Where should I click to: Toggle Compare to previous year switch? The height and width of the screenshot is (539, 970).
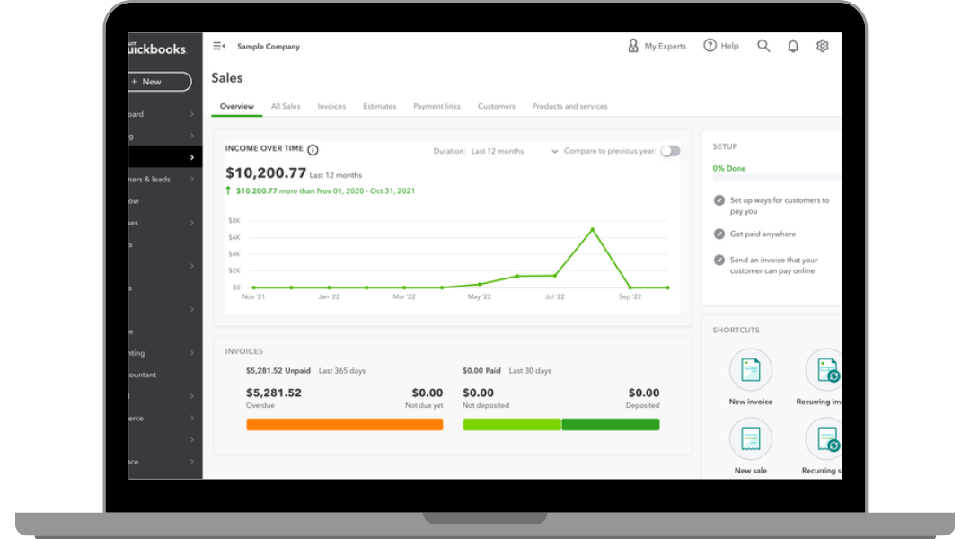tap(670, 151)
